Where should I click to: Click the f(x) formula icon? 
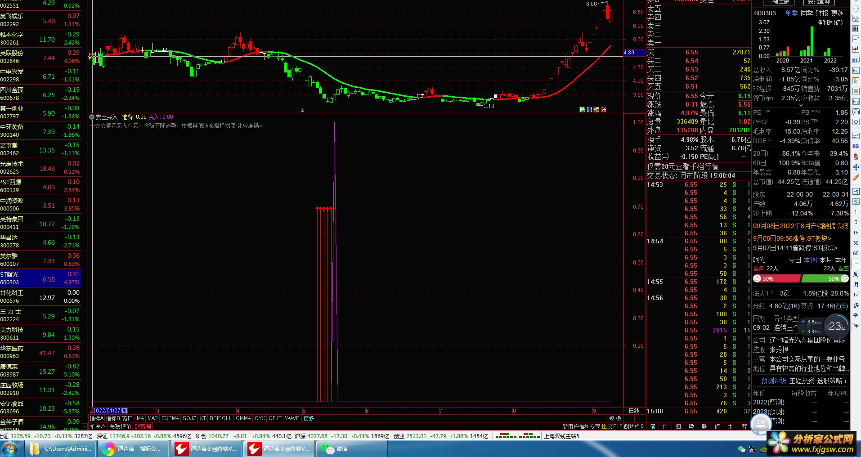(x=856, y=112)
